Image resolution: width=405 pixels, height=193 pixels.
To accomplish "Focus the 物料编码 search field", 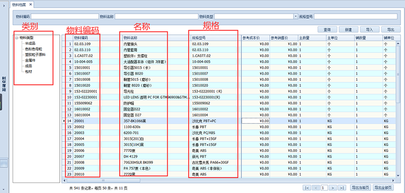I will pyautogui.click(x=65, y=17).
